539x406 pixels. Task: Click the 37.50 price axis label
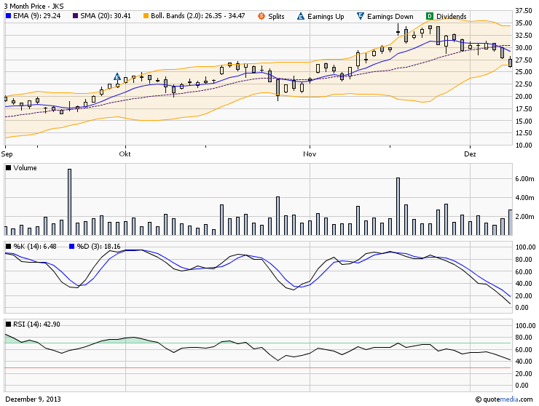pos(524,11)
